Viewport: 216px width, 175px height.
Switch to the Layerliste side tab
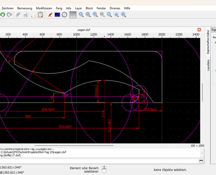(208, 65)
